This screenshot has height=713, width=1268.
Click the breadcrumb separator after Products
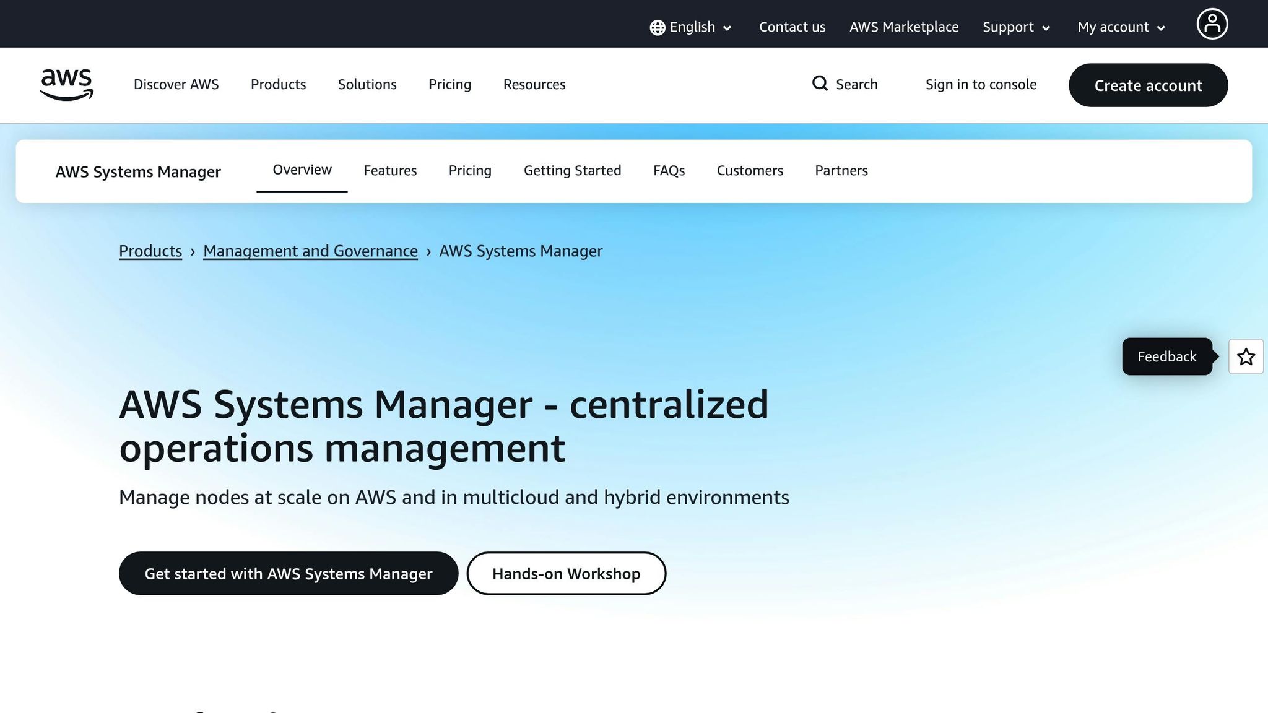[193, 251]
